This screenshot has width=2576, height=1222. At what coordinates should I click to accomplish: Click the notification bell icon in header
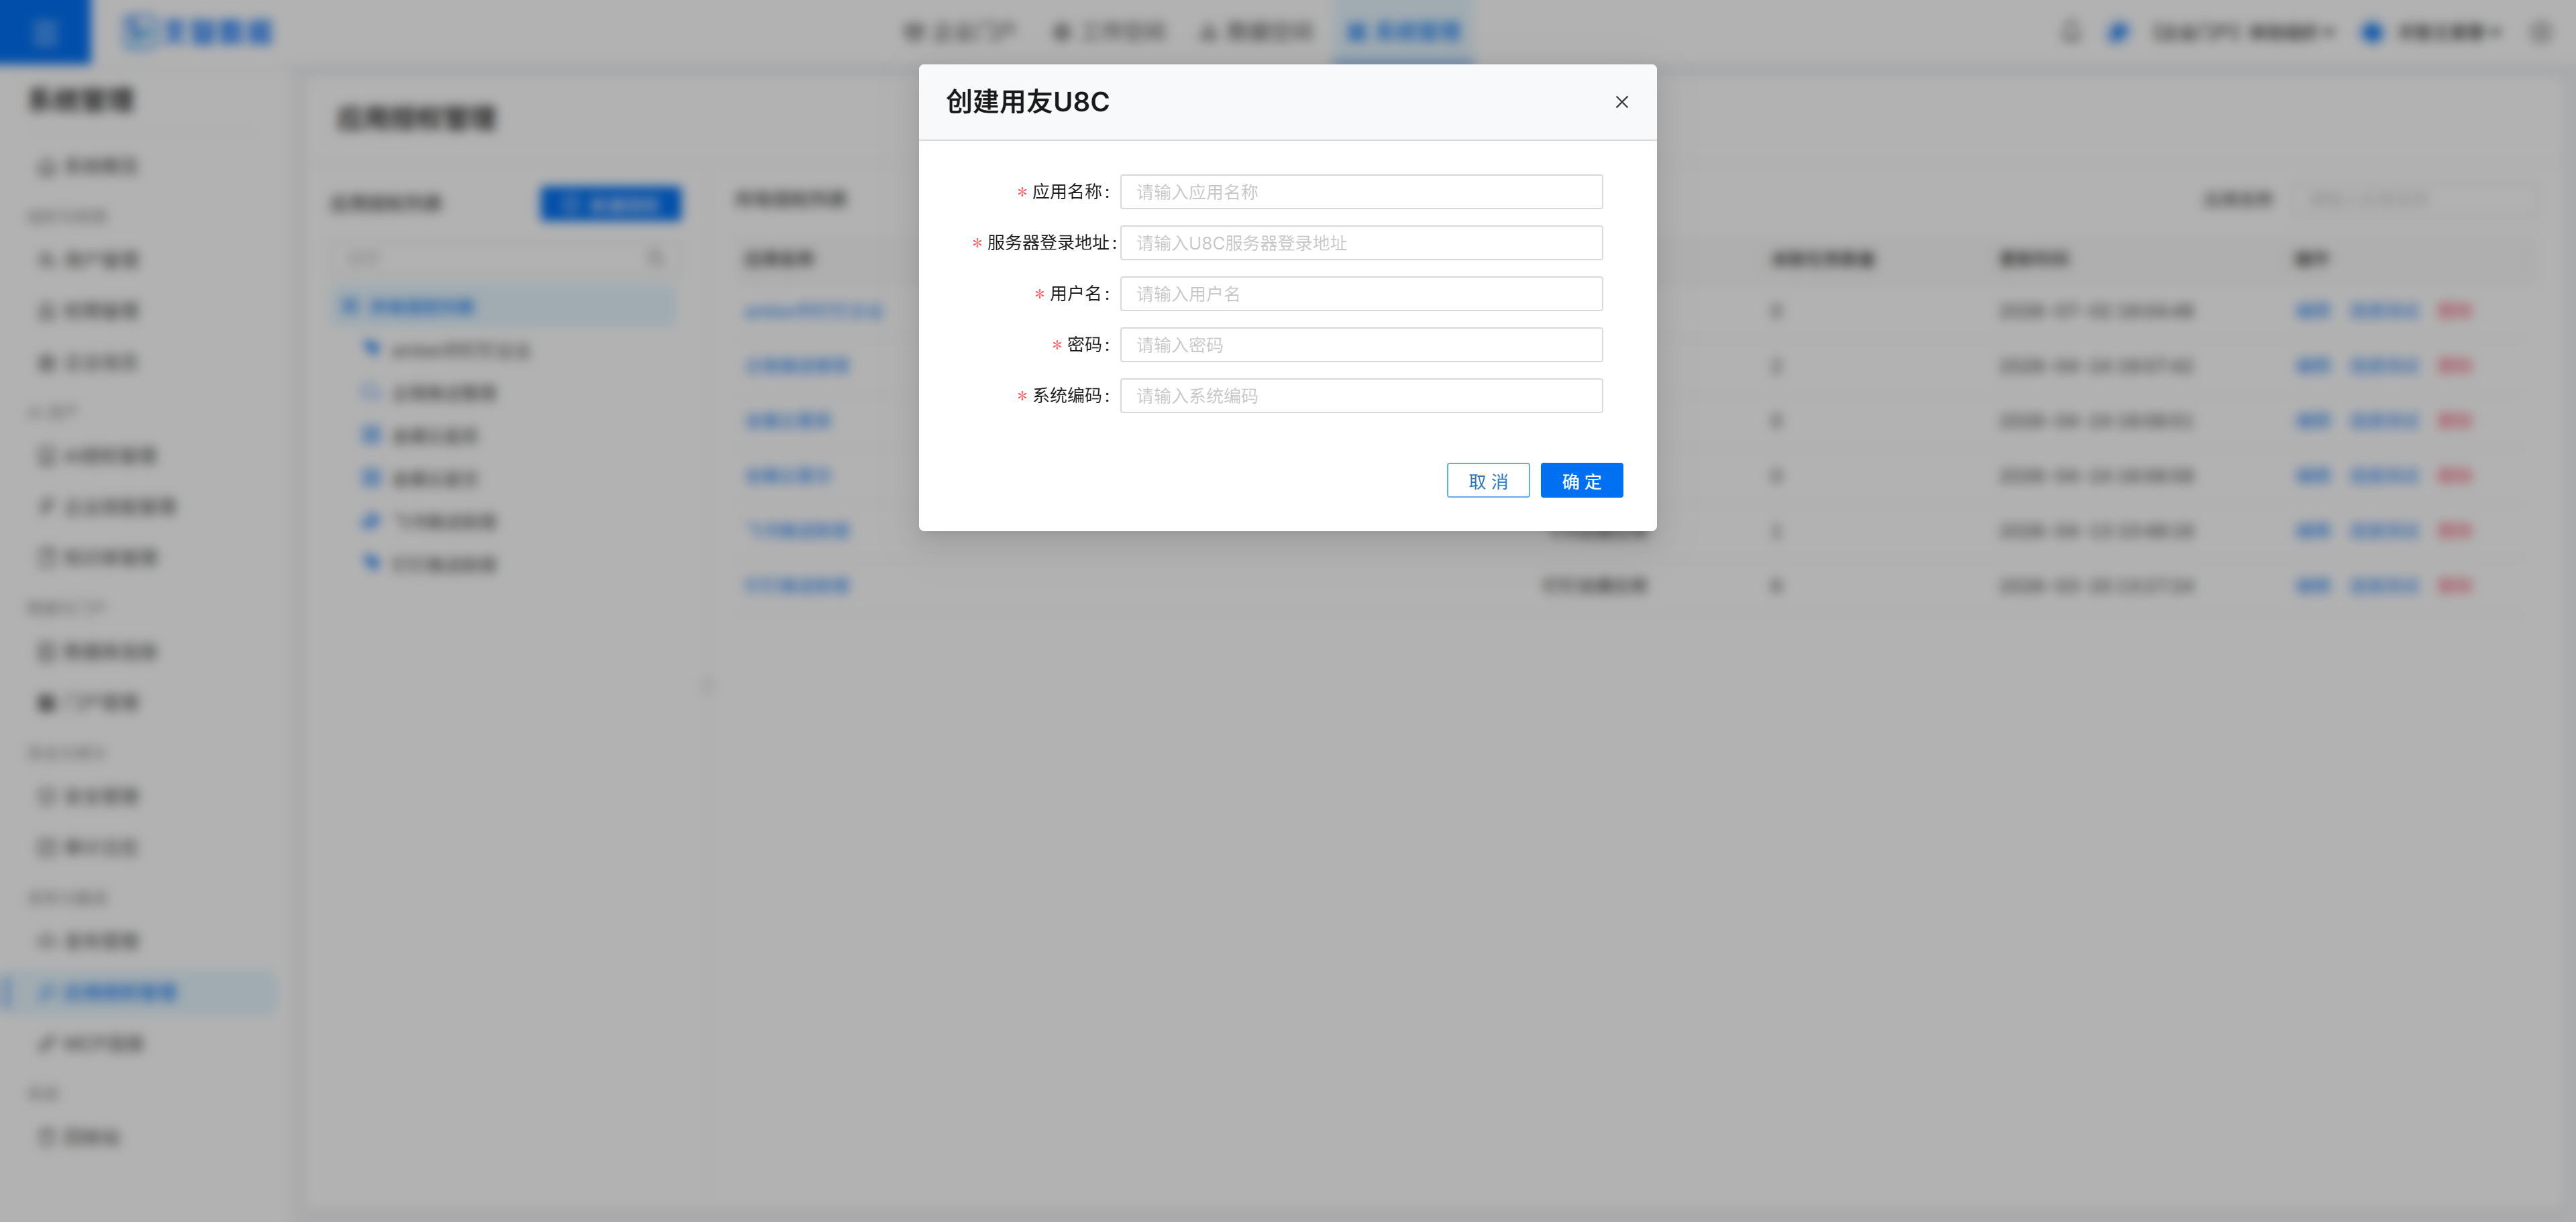point(2071,32)
